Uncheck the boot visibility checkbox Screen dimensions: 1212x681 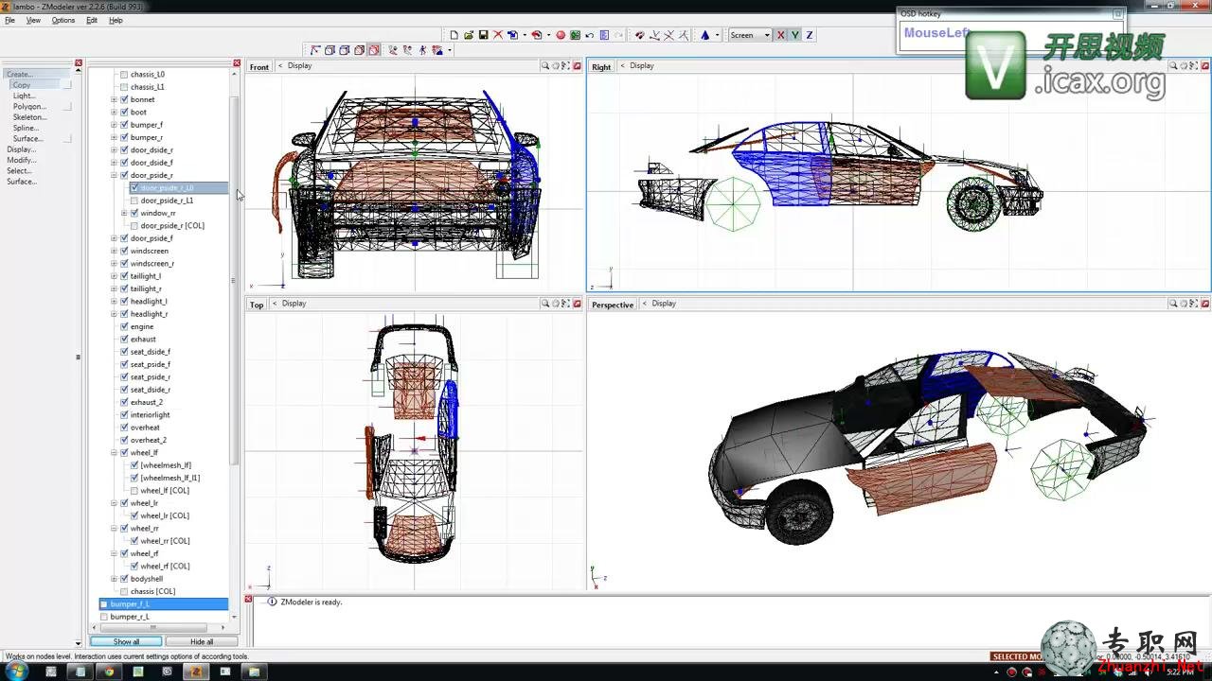pos(124,112)
